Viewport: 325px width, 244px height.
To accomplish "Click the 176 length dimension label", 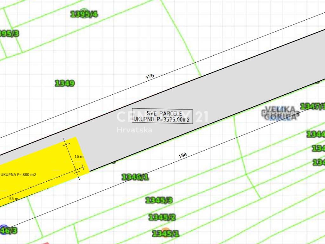I will coord(150,76).
